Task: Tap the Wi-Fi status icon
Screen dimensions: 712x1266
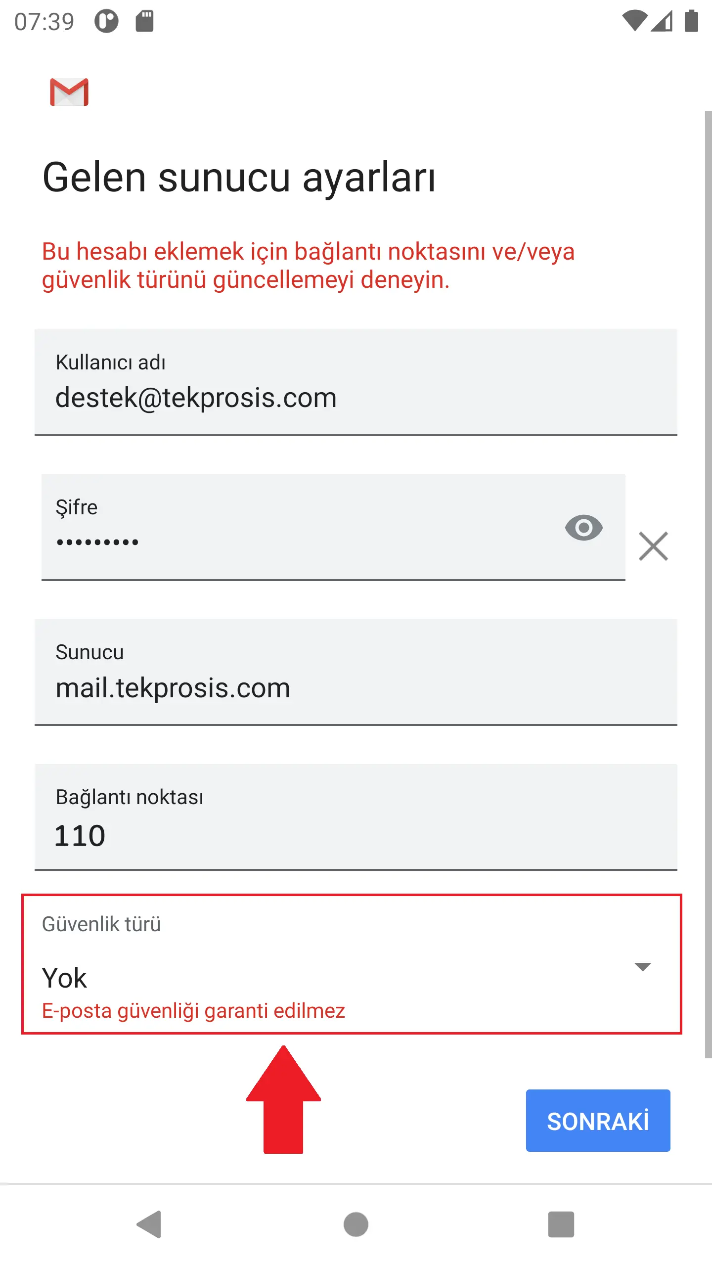Action: [x=635, y=21]
